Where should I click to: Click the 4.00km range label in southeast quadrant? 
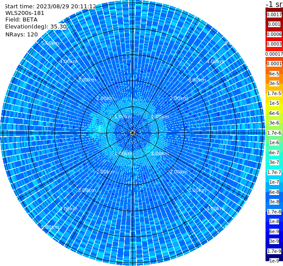pyautogui.click(x=216, y=209)
